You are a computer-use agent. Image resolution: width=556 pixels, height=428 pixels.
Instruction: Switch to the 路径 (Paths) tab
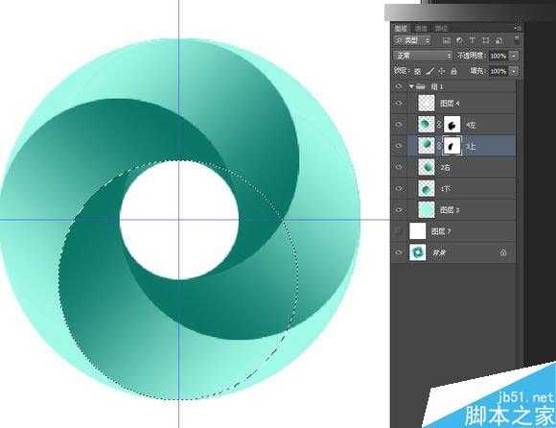click(x=442, y=28)
